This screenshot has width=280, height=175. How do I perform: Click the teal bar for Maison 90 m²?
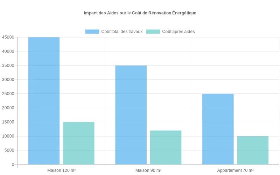pos(166,147)
